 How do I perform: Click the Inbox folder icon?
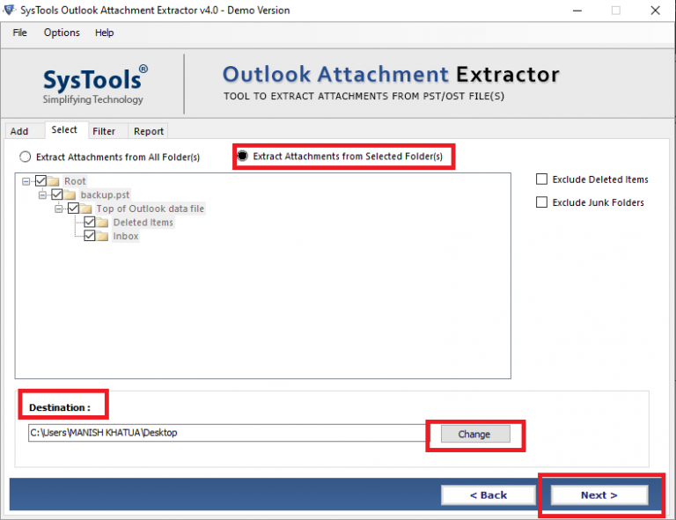103,237
